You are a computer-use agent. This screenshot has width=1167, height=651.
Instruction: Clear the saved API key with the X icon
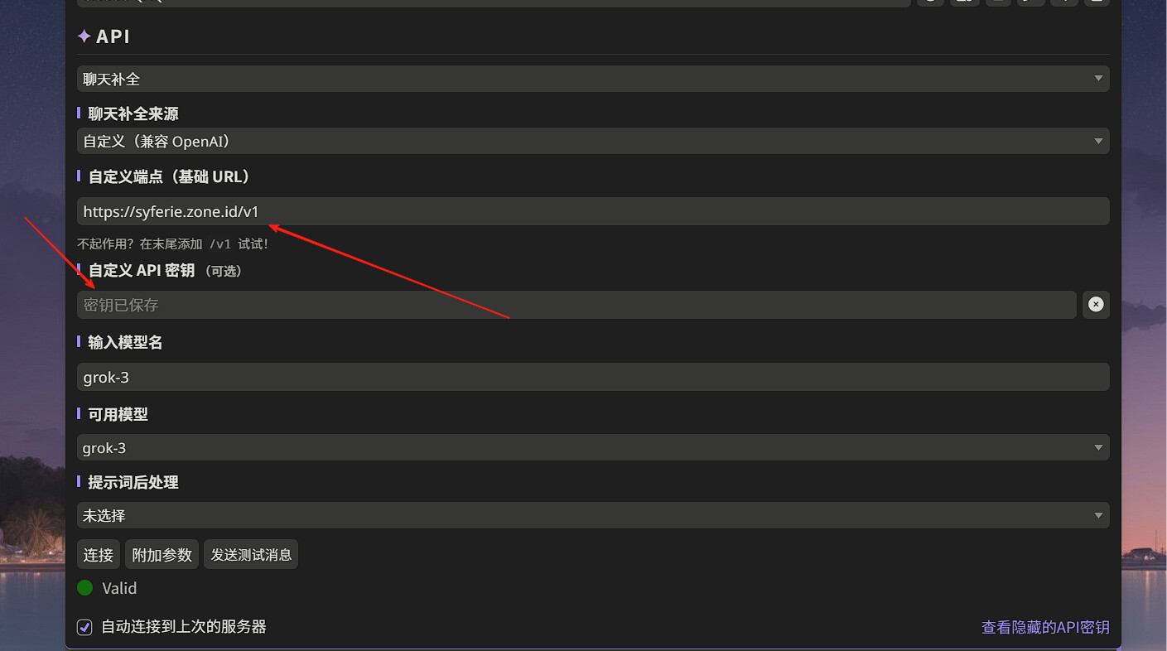pos(1096,305)
